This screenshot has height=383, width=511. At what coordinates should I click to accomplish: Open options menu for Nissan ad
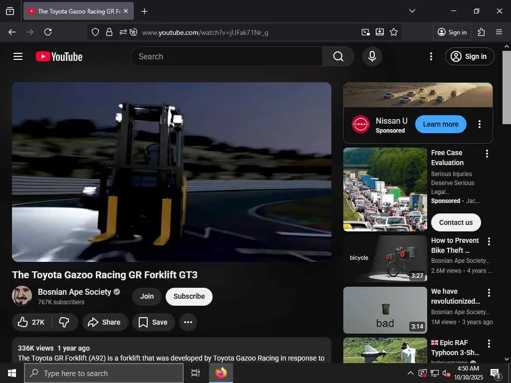coord(480,124)
